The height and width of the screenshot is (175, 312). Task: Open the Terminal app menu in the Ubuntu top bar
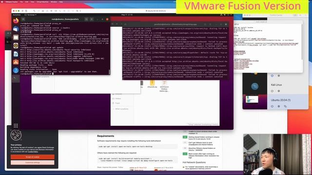pyautogui.click(x=30, y=15)
